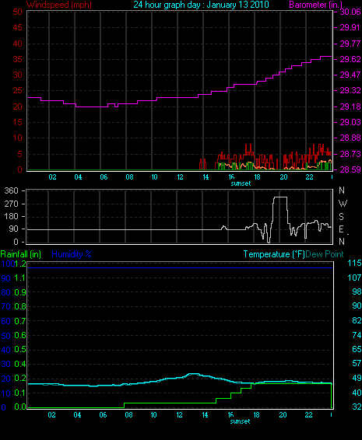The image size is (362, 440).
Task: Click the Humidity % legend label
Action: pos(72,254)
